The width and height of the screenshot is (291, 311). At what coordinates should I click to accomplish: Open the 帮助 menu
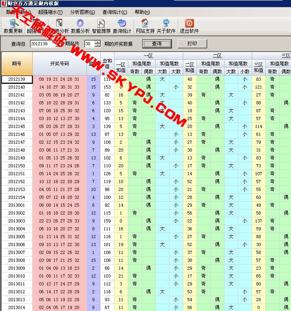pos(142,12)
